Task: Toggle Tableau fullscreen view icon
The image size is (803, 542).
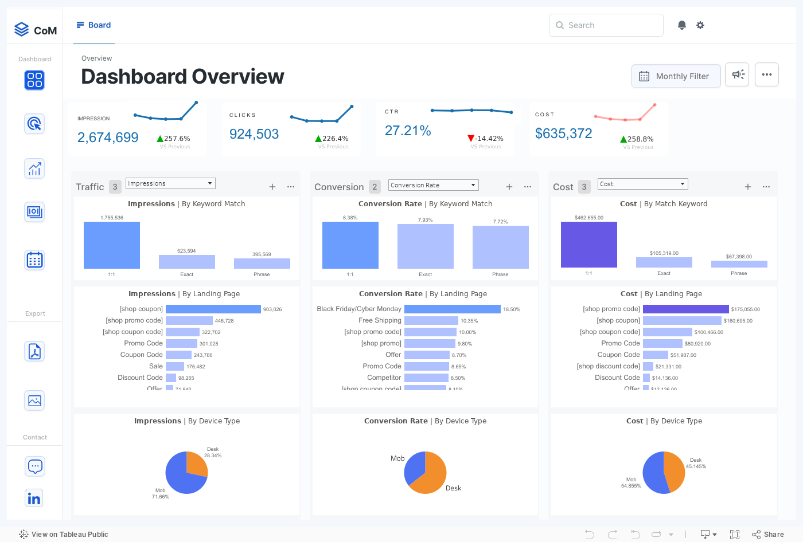Action: [735, 535]
